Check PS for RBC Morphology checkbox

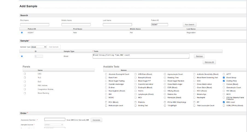tap(165, 102)
